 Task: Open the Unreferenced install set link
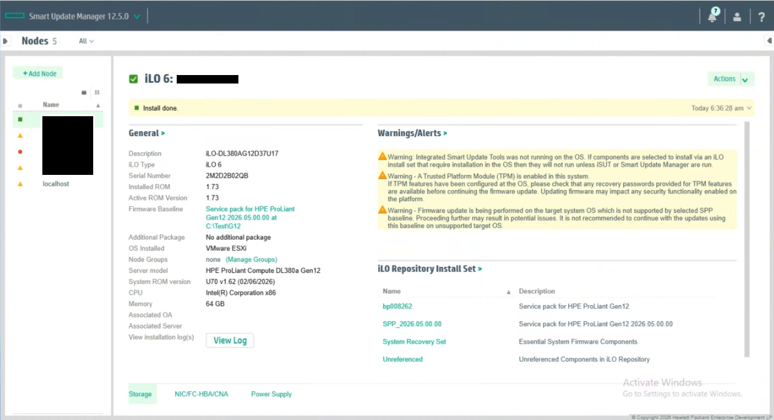(402, 359)
